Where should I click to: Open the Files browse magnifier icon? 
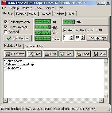(x=31, y=54)
